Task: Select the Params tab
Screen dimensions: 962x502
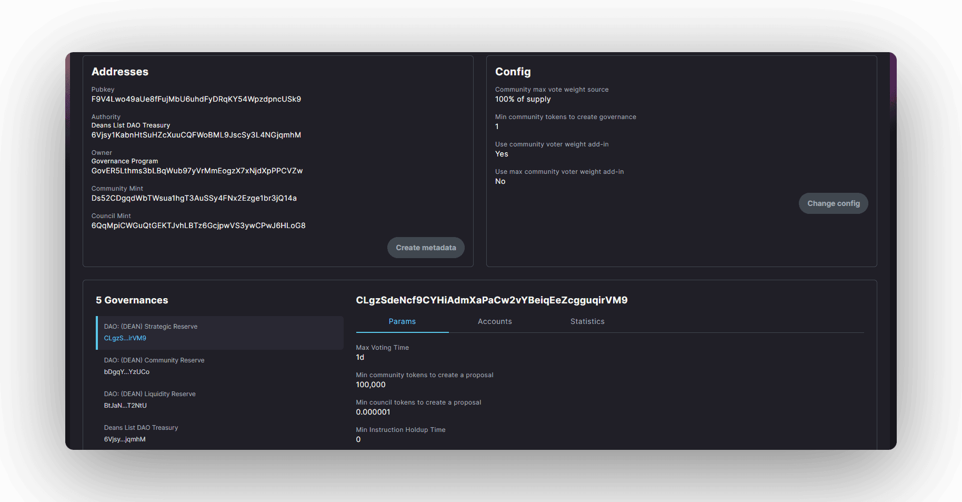Action: click(x=402, y=321)
